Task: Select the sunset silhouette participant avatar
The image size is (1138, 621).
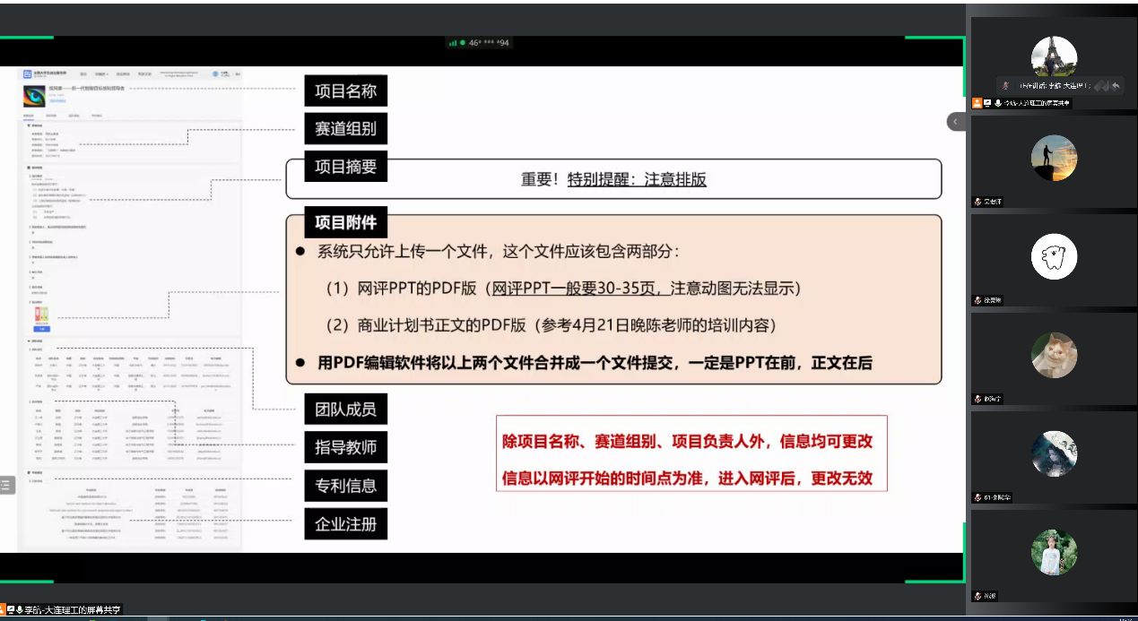Action: [x=1054, y=158]
